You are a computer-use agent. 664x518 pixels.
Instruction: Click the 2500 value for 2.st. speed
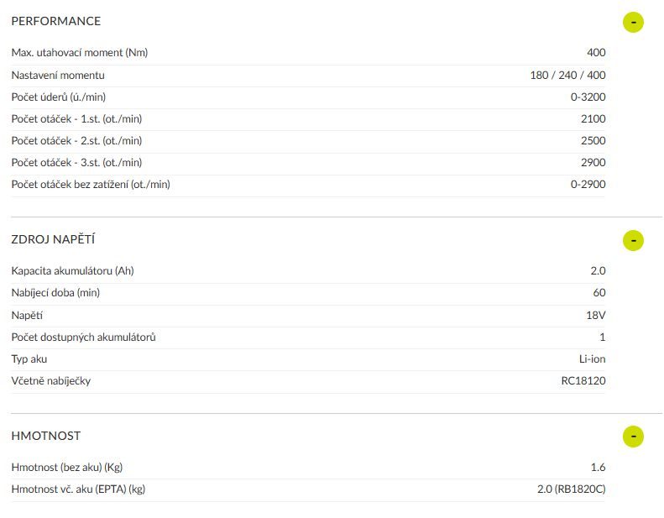tap(593, 140)
